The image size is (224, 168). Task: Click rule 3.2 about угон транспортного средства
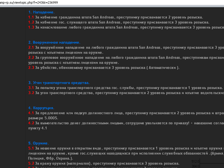pos(126,93)
